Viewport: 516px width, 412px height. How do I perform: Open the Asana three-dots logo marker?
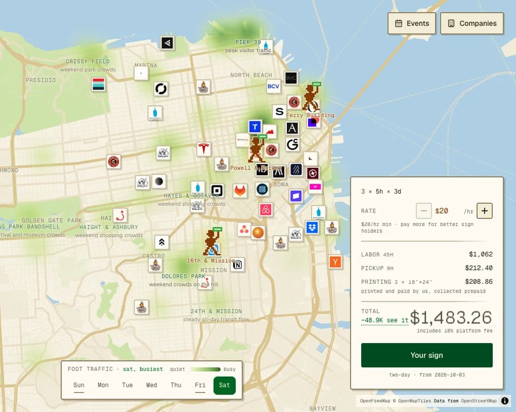244,230
